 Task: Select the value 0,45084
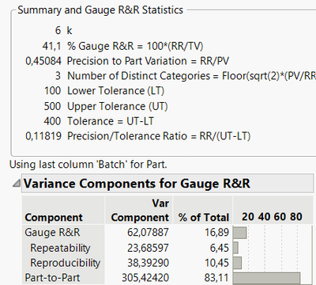[x=43, y=61]
